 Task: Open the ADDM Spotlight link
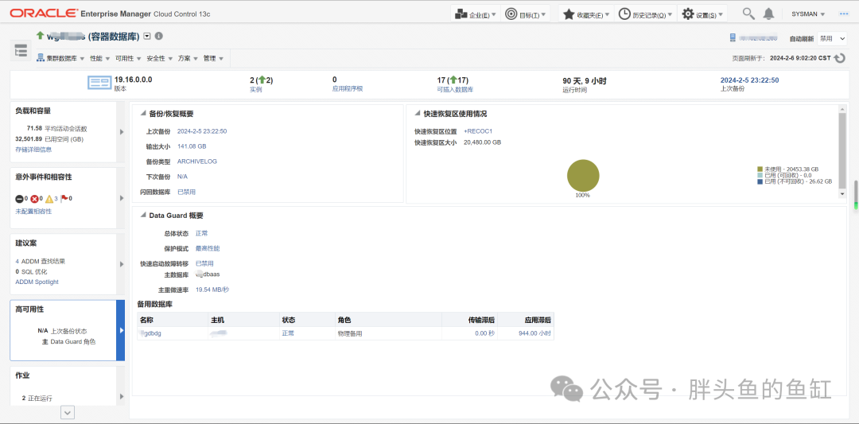coord(37,282)
